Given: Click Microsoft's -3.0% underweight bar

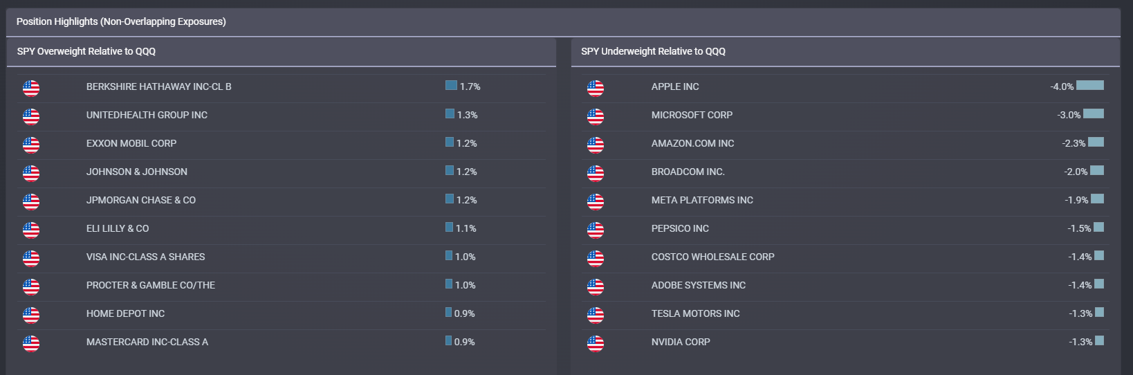Looking at the screenshot, I should click(x=1094, y=113).
